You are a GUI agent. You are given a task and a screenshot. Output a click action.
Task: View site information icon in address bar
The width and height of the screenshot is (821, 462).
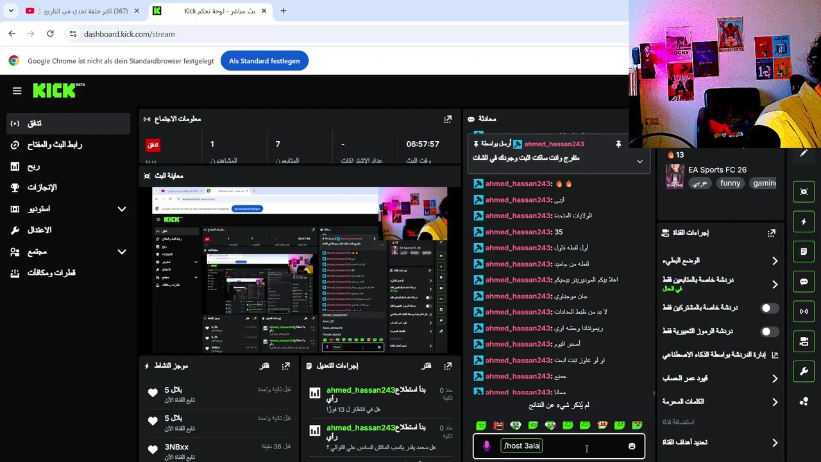pyautogui.click(x=72, y=33)
